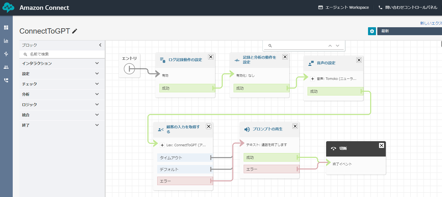Open the routing flows sidebar icon
The image size is (442, 197).
click(x=6, y=54)
